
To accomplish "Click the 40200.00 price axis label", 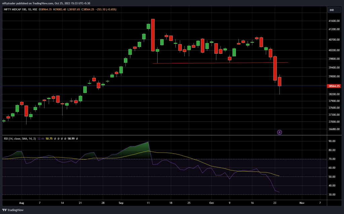I will [x=334, y=50].
